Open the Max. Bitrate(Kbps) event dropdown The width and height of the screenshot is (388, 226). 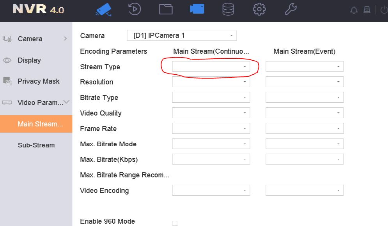click(304, 159)
